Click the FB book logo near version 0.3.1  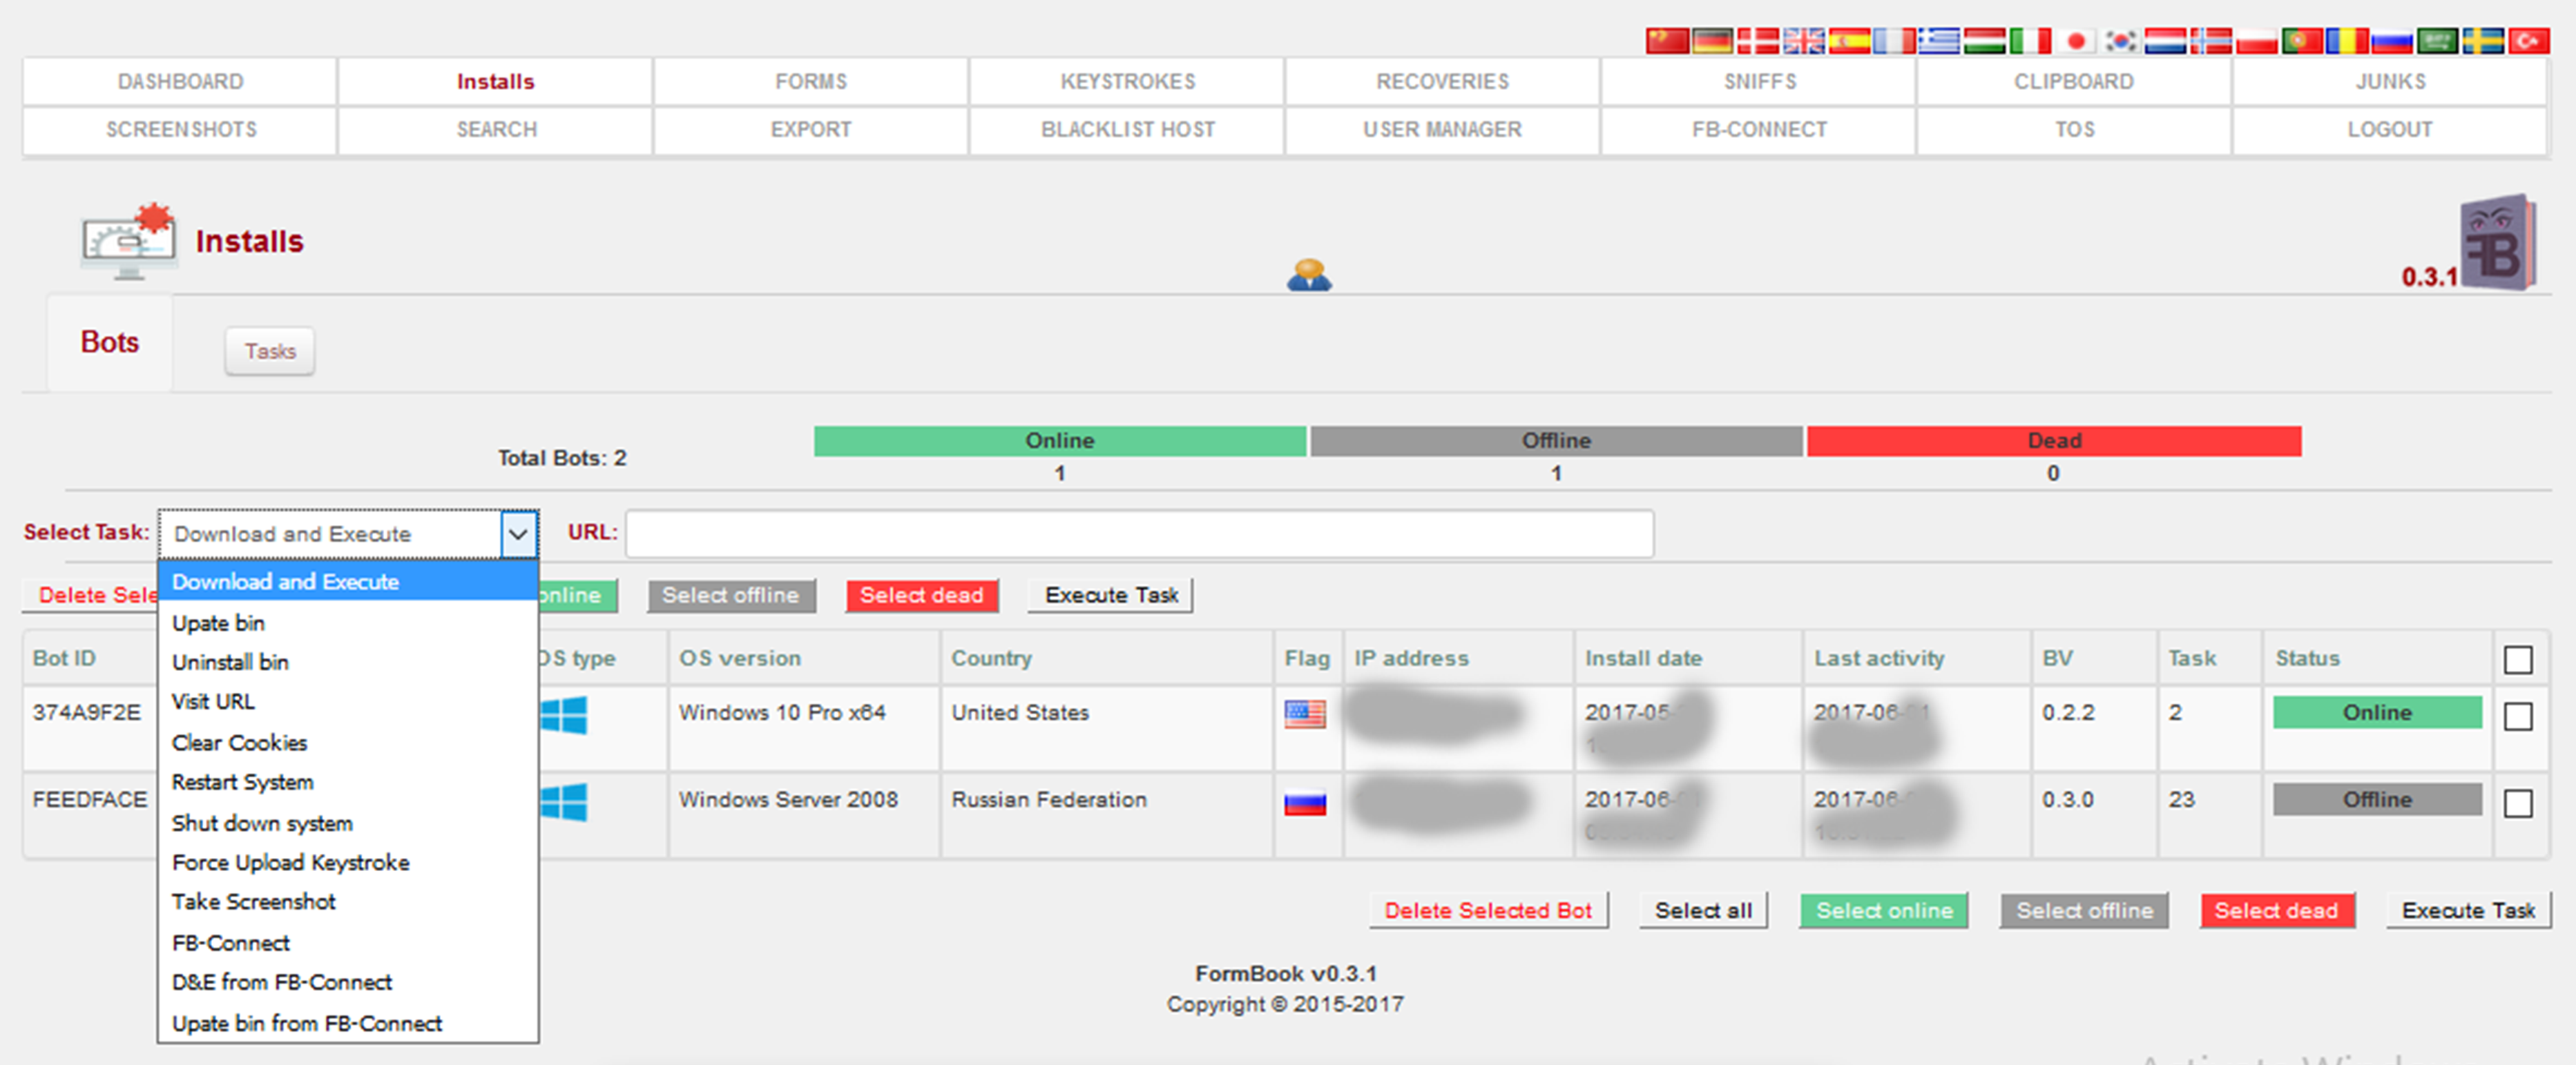tap(2498, 242)
